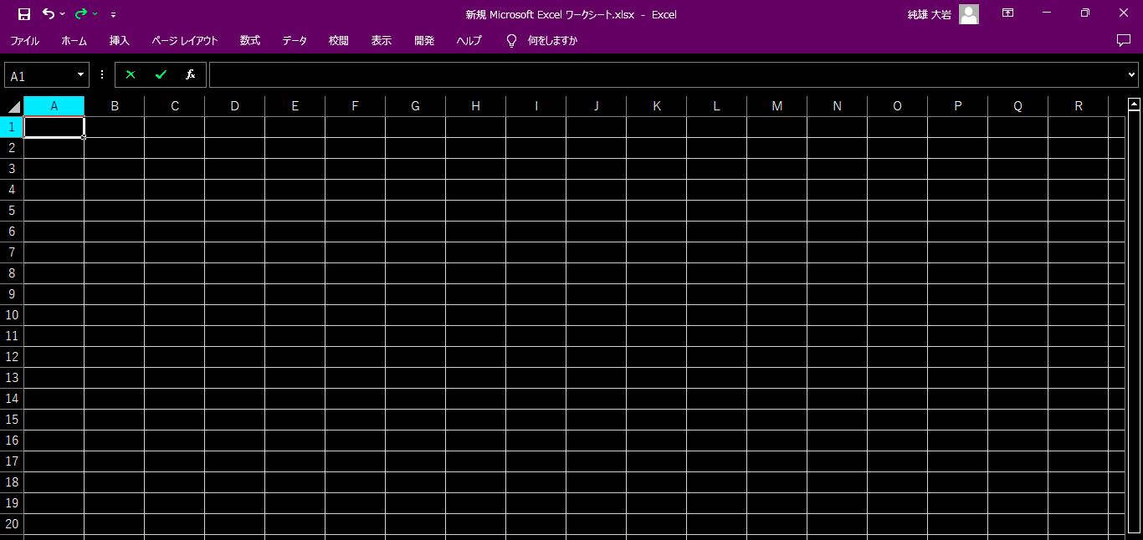Open the Quick Access Toolbar customize menu

tap(113, 14)
